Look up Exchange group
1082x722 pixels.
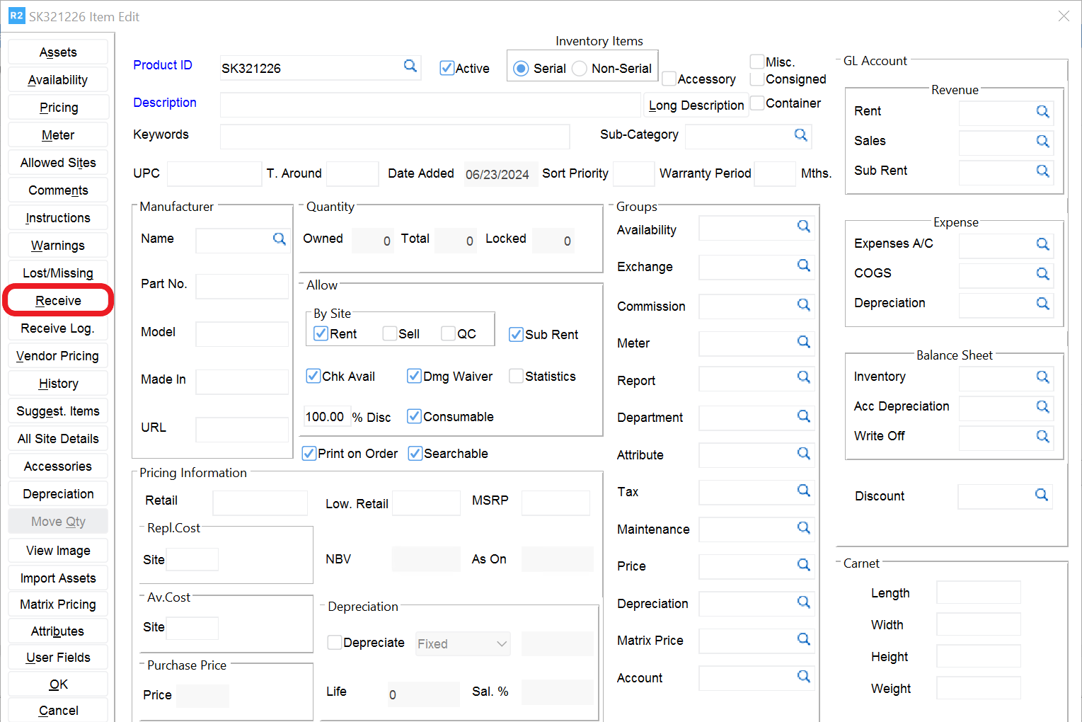[803, 265]
